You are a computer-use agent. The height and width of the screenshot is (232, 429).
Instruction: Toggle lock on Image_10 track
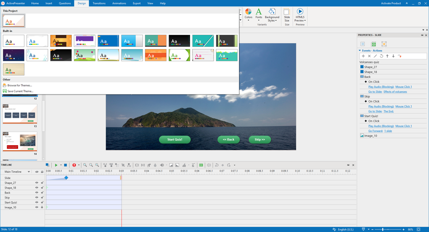(x=42, y=207)
